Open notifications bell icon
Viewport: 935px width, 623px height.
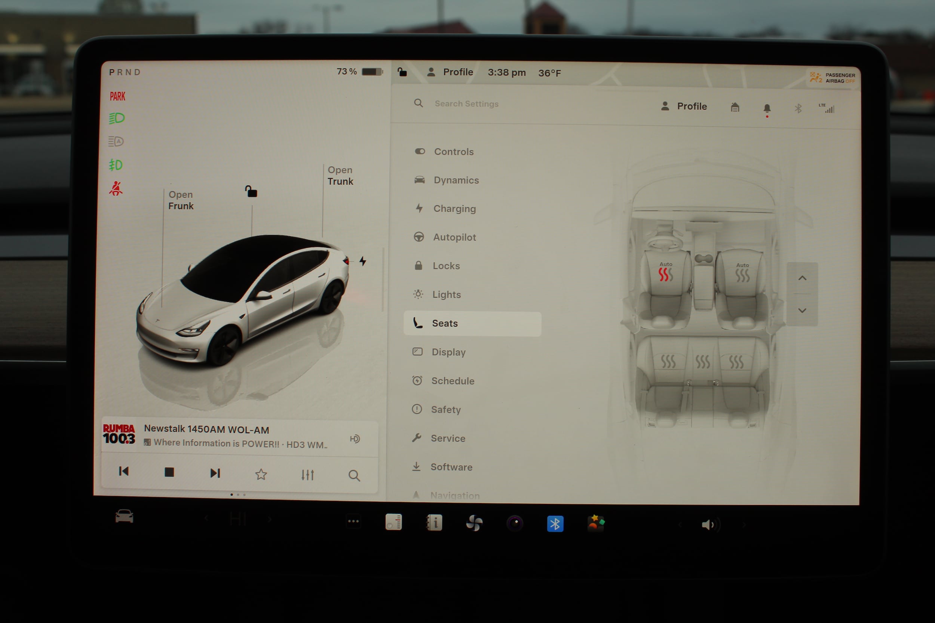[x=767, y=108]
